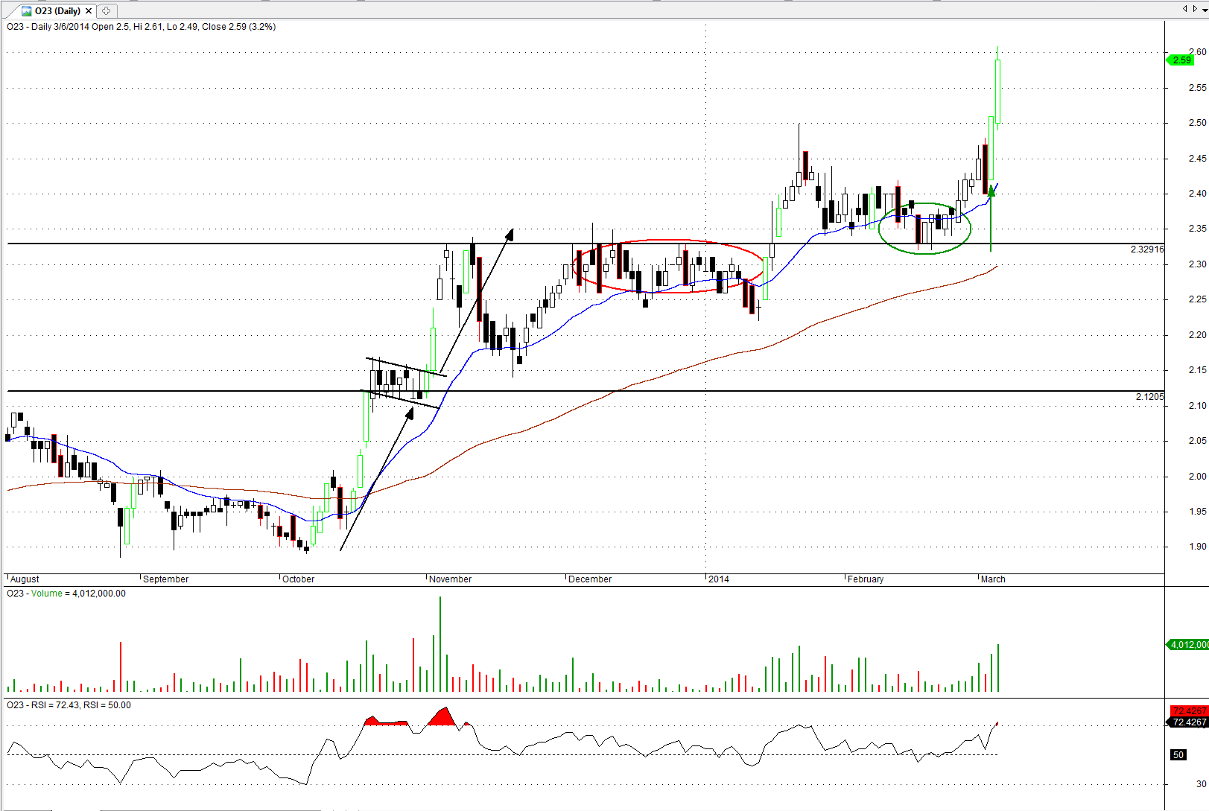Click the green volume 4,012,000 marker

pos(1188,645)
